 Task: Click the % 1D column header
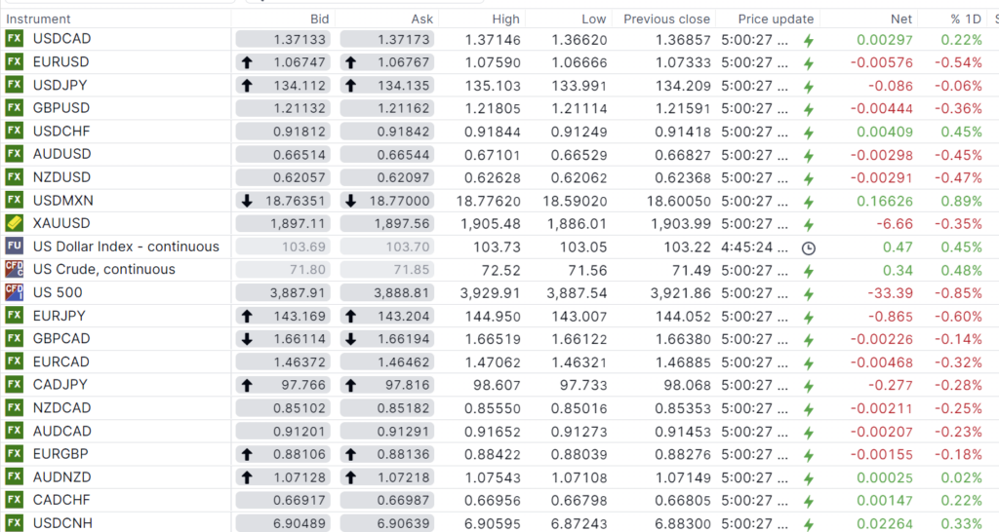tap(965, 19)
